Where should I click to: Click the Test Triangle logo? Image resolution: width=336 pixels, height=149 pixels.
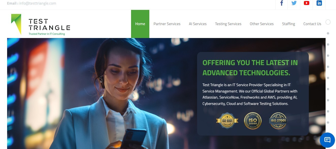pyautogui.click(x=41, y=25)
